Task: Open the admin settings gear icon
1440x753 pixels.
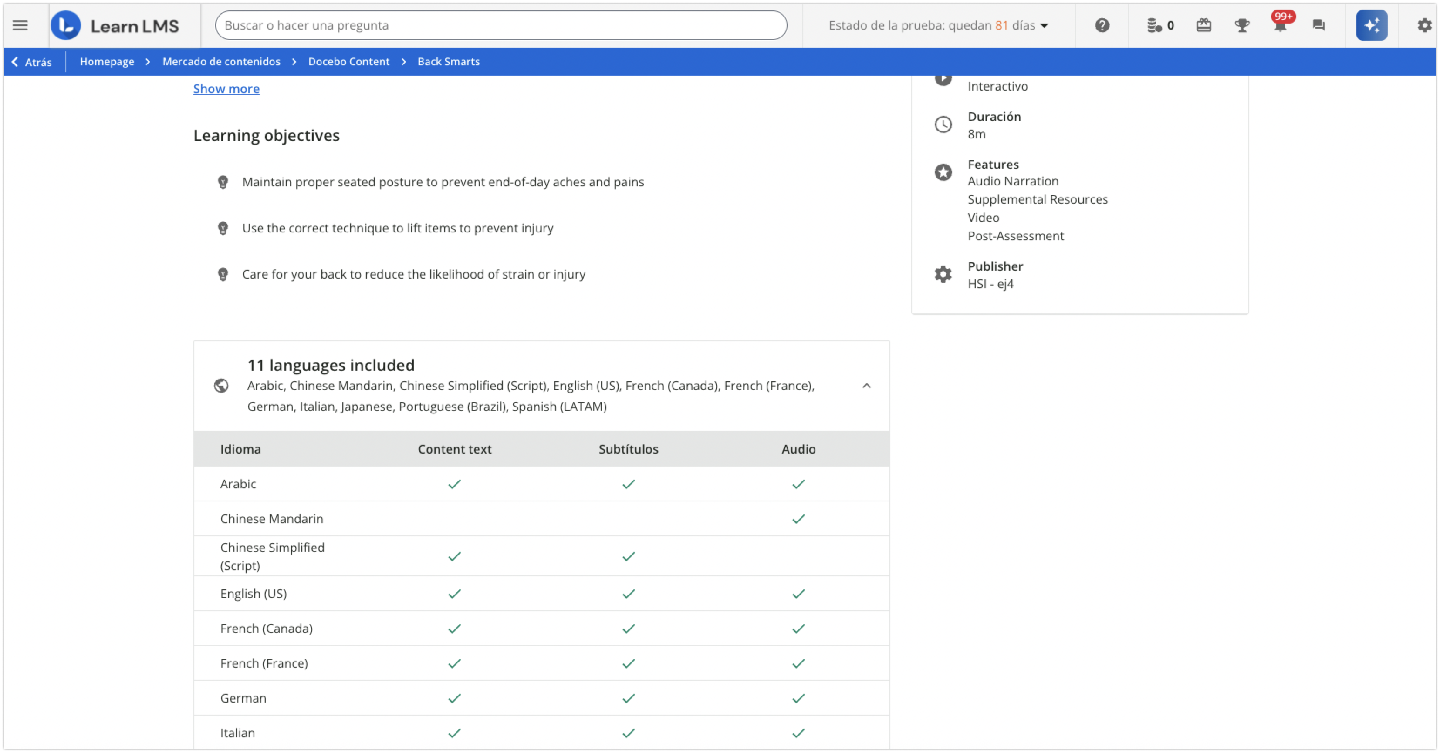Action: [x=1424, y=25]
